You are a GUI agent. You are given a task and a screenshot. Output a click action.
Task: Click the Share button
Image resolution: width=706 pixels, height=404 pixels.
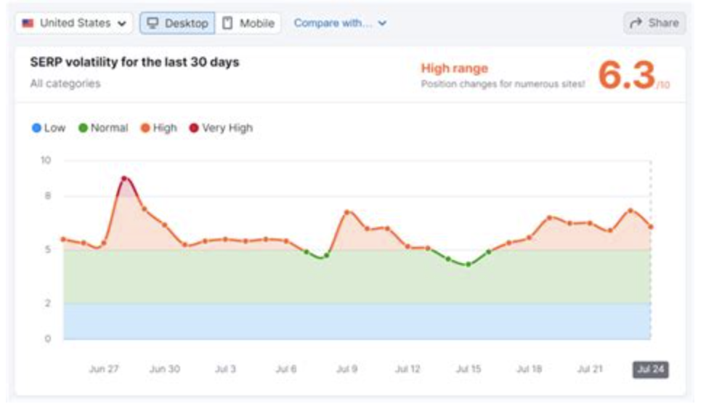654,23
